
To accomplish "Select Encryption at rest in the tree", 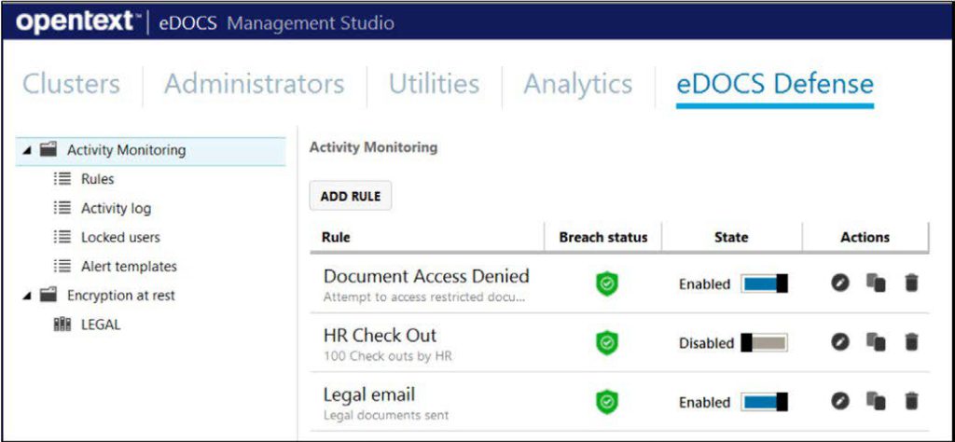I will coord(120,296).
